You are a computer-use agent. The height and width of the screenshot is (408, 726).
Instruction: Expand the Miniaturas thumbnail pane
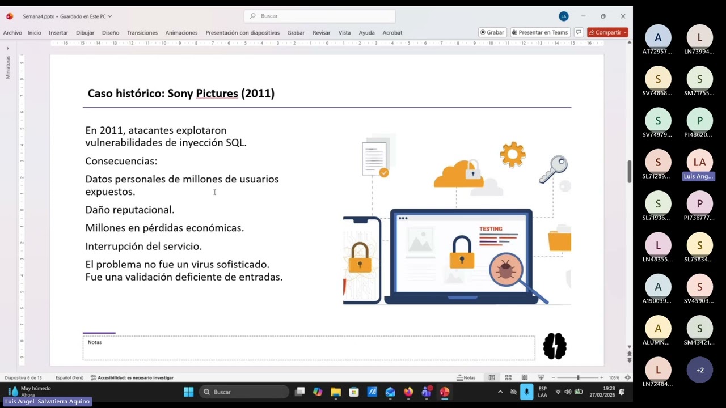pyautogui.click(x=7, y=48)
